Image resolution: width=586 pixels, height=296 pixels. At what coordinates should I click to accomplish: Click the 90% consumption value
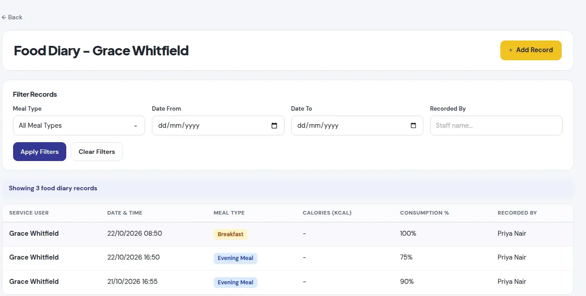(407, 282)
